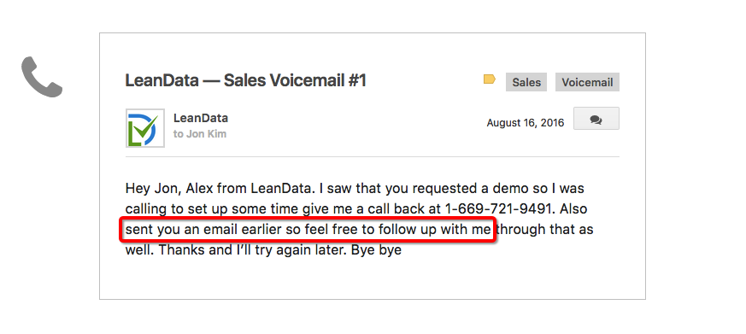The image size is (746, 334).
Task: Click the horizontal divider below sender header
Action: click(373, 156)
